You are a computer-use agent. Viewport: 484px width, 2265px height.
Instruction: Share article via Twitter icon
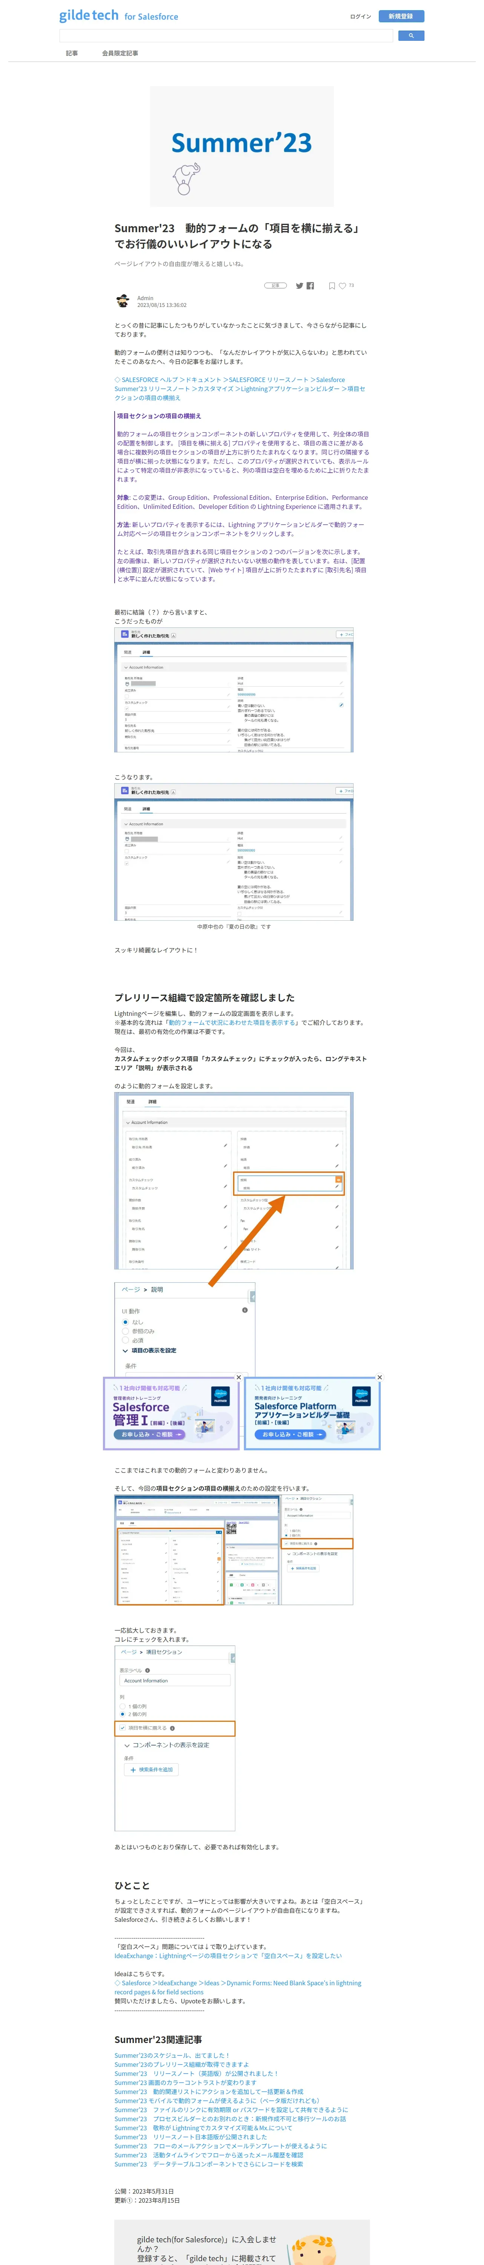[300, 286]
